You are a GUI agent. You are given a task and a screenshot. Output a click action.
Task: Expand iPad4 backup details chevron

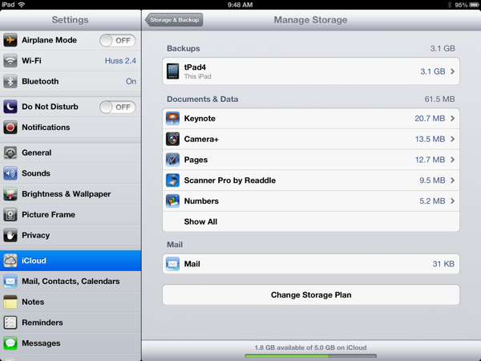(453, 71)
